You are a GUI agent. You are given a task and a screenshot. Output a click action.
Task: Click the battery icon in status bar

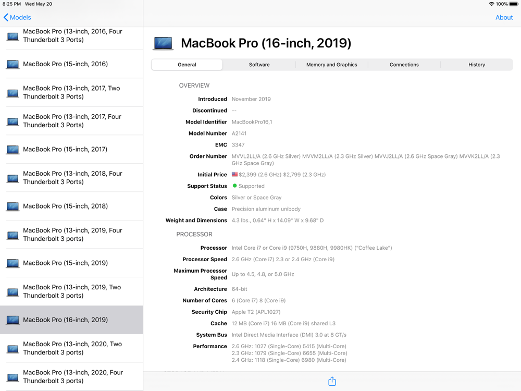pyautogui.click(x=514, y=4)
